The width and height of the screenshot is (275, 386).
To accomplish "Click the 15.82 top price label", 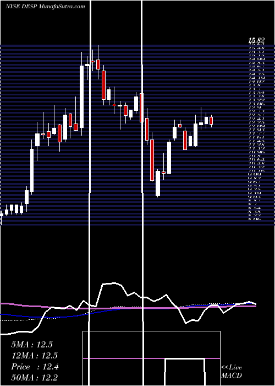I will 256,40.
